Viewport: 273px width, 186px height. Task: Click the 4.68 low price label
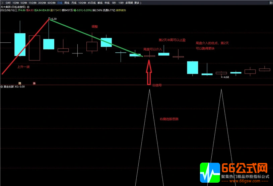click(x=226, y=77)
